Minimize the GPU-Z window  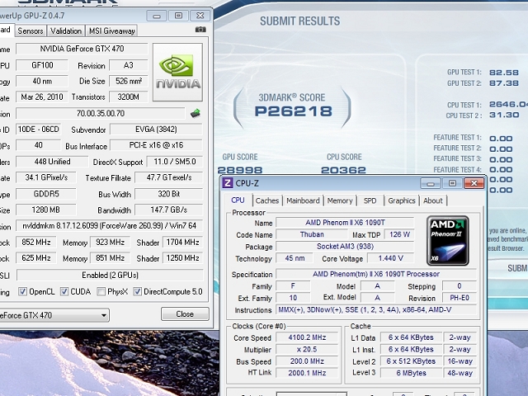pos(157,16)
